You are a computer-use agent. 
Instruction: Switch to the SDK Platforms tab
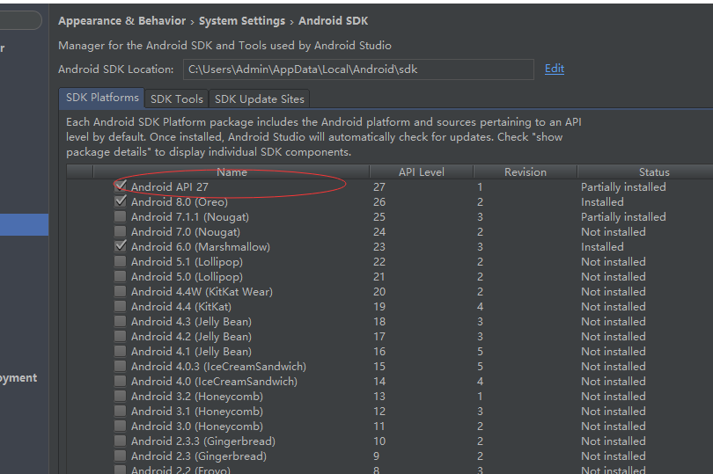102,98
